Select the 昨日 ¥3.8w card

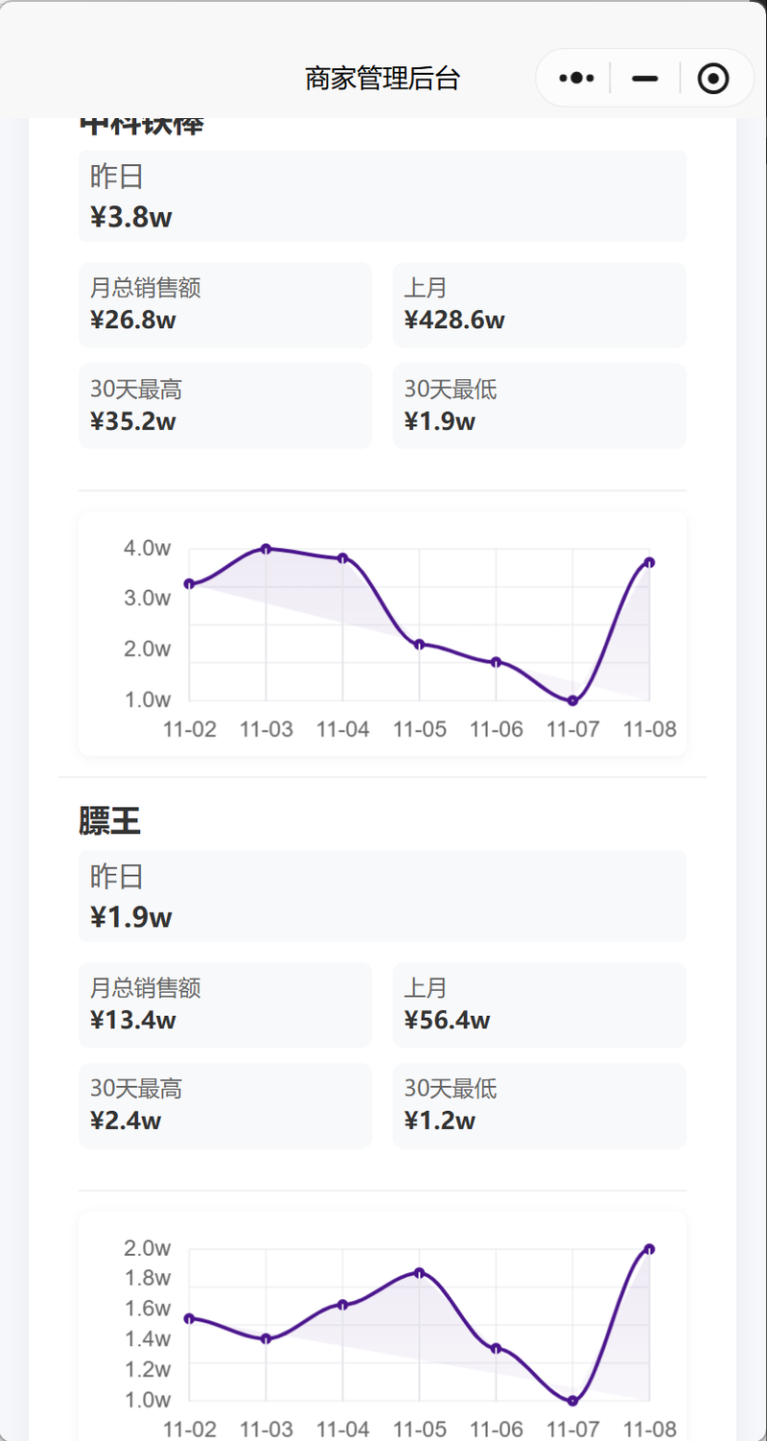click(382, 197)
